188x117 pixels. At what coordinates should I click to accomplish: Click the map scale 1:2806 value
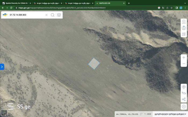point(148,114)
